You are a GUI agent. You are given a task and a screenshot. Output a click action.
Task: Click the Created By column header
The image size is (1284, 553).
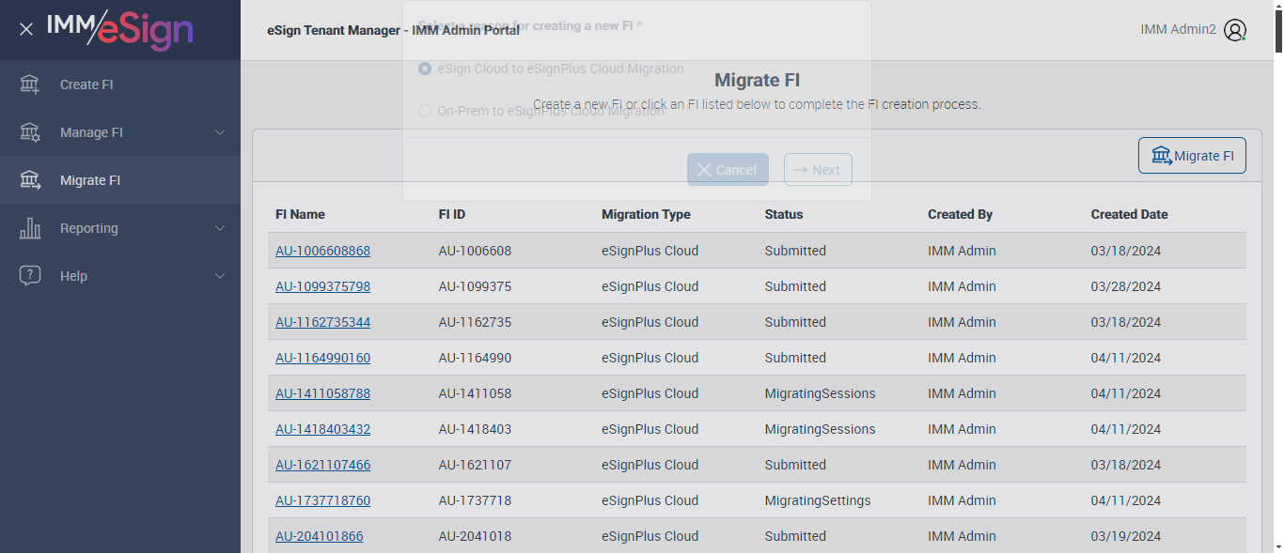(x=960, y=214)
